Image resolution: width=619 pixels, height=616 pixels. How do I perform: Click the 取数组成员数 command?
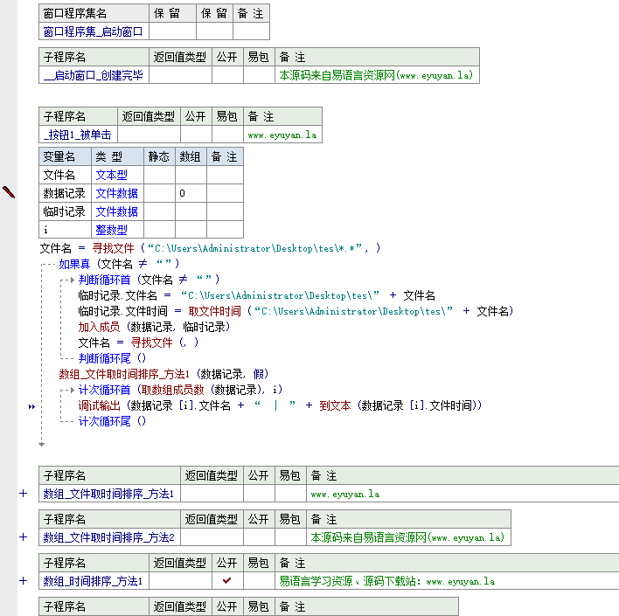[172, 390]
